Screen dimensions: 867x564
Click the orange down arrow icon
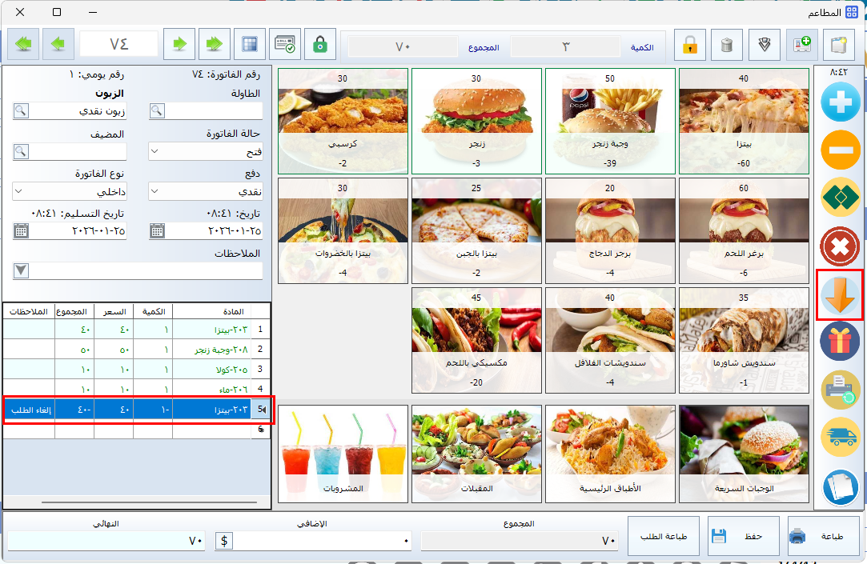point(840,294)
